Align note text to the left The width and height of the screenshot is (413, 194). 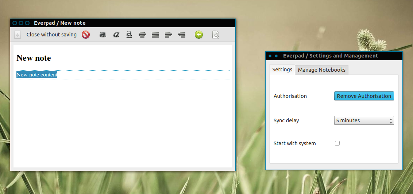coord(169,35)
